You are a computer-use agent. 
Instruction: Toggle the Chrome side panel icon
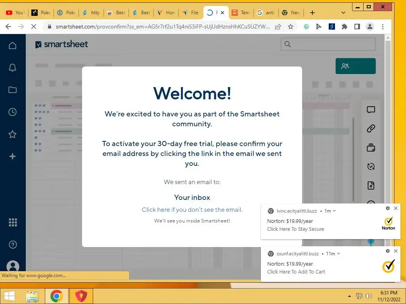pos(357,27)
